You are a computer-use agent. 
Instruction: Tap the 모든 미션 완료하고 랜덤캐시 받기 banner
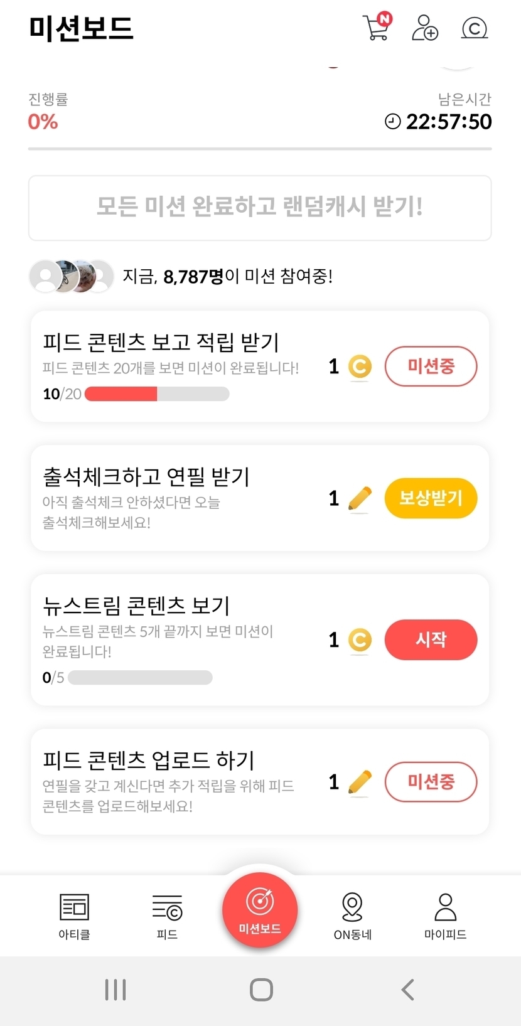(x=260, y=208)
